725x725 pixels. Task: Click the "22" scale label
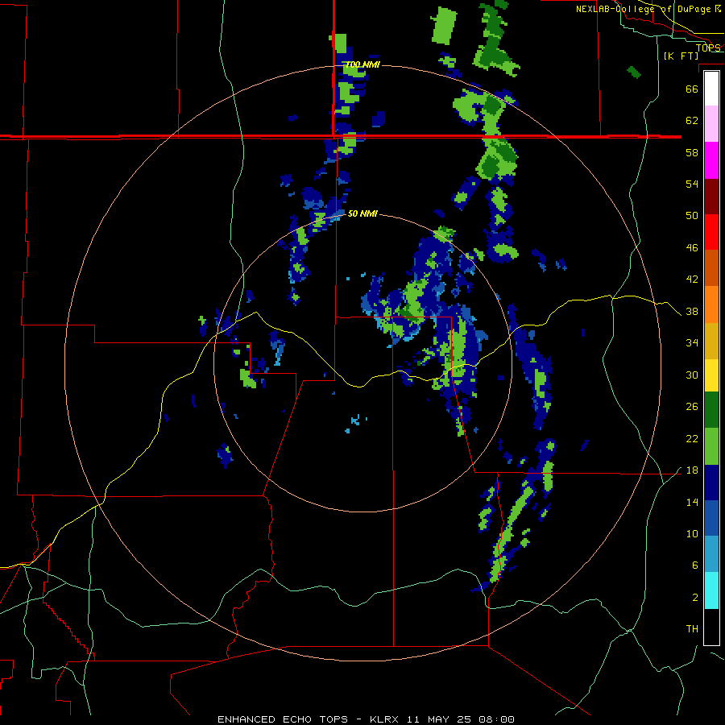(692, 439)
